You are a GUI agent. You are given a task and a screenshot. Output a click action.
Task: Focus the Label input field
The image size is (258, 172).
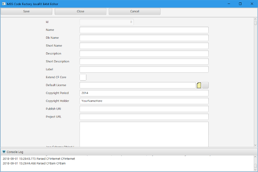point(144,69)
